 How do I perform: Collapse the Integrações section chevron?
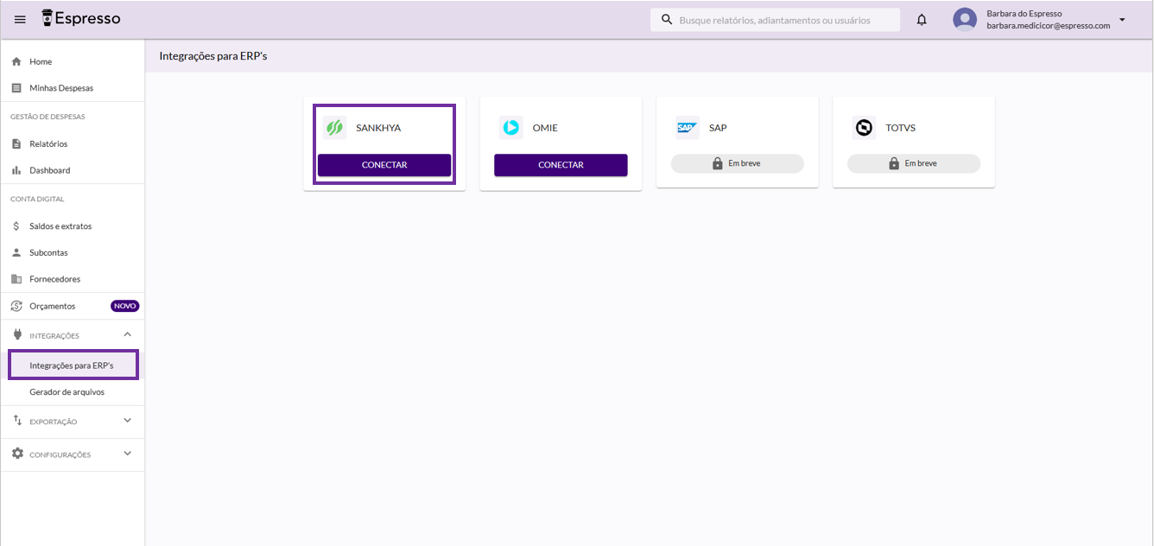click(128, 334)
